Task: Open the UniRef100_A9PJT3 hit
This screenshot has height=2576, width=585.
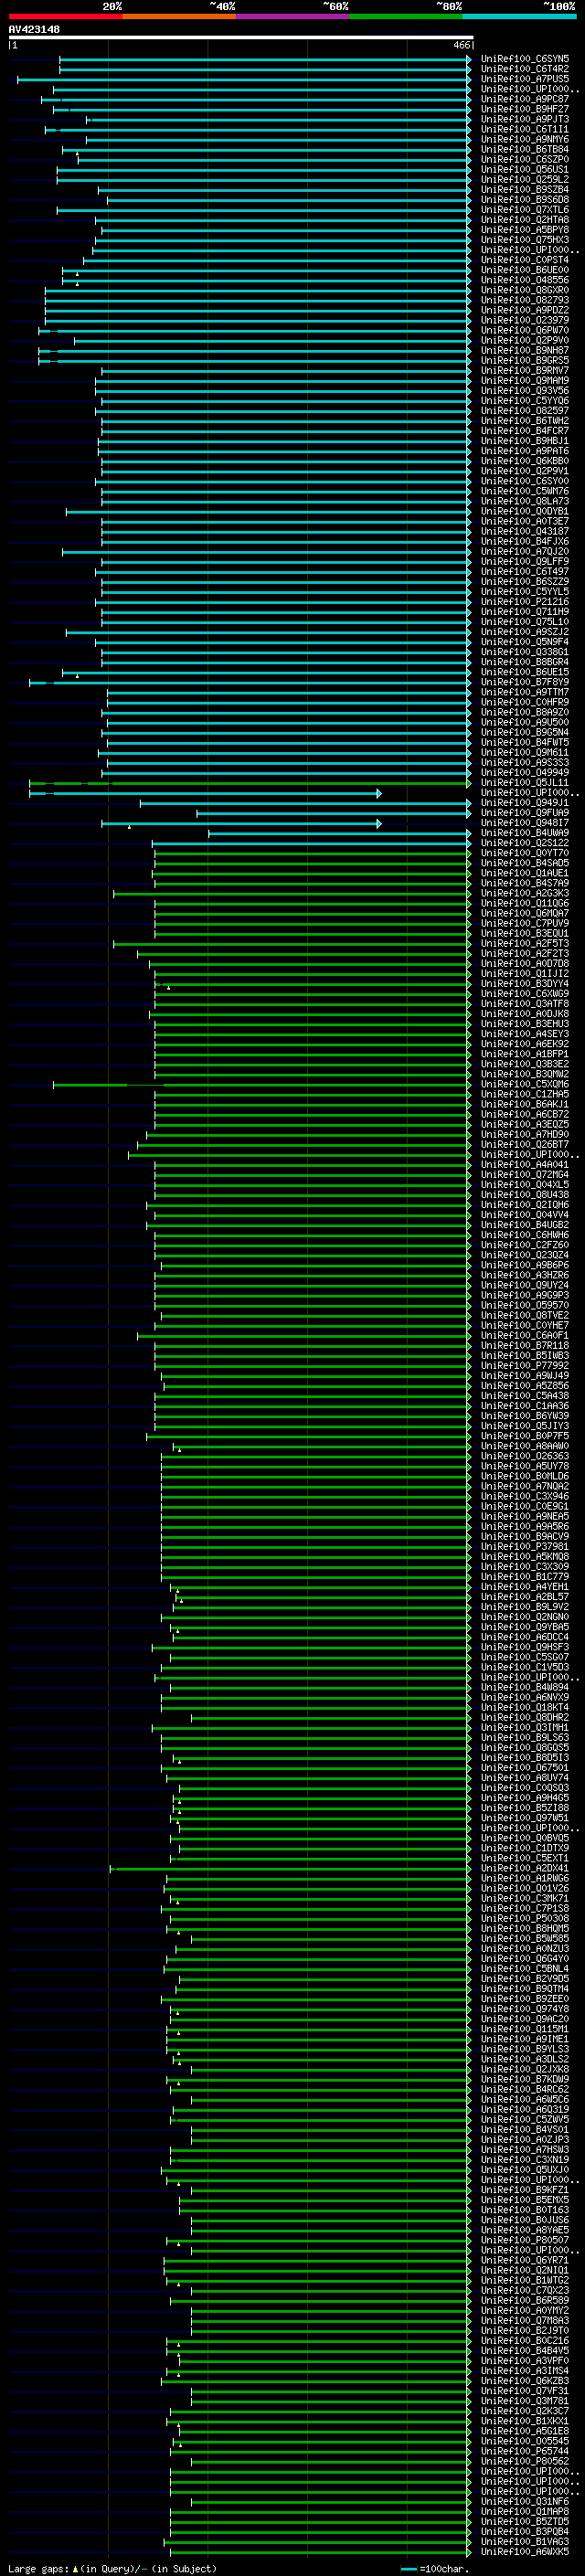Action: pyautogui.click(x=525, y=119)
